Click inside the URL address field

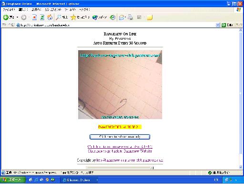click(118, 25)
